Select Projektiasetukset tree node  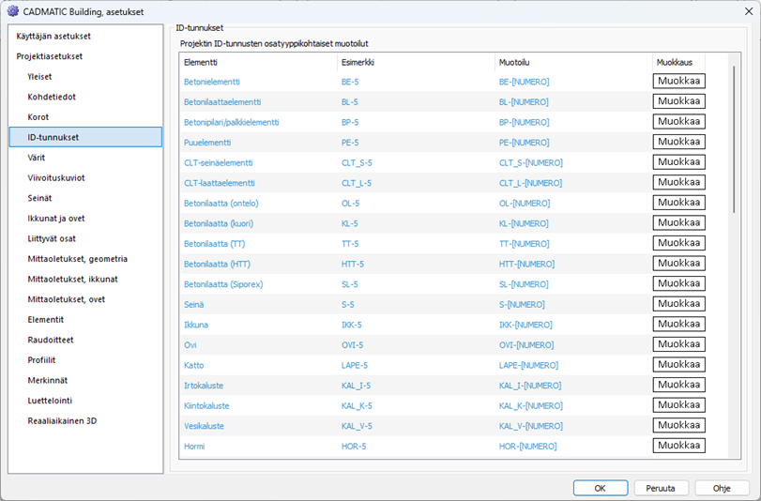pos(49,56)
